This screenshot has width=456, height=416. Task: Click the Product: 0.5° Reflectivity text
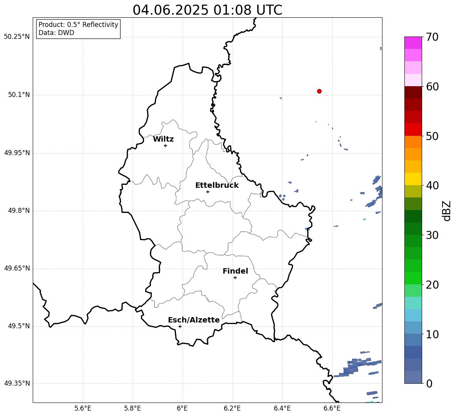pos(78,25)
